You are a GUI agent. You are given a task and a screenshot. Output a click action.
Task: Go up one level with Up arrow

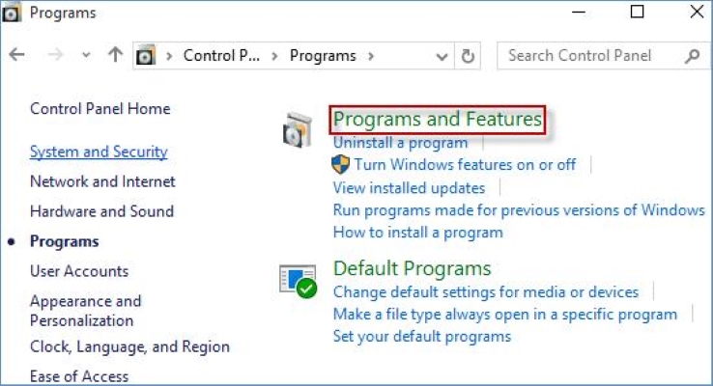point(115,56)
